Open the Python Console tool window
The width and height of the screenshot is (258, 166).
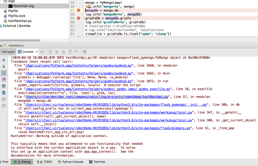(70, 162)
